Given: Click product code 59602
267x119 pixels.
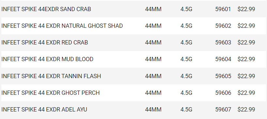Looking at the screenshot, I should coord(223,26).
